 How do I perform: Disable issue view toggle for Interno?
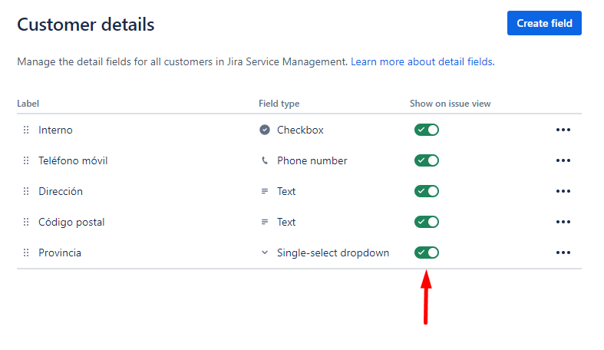click(427, 130)
